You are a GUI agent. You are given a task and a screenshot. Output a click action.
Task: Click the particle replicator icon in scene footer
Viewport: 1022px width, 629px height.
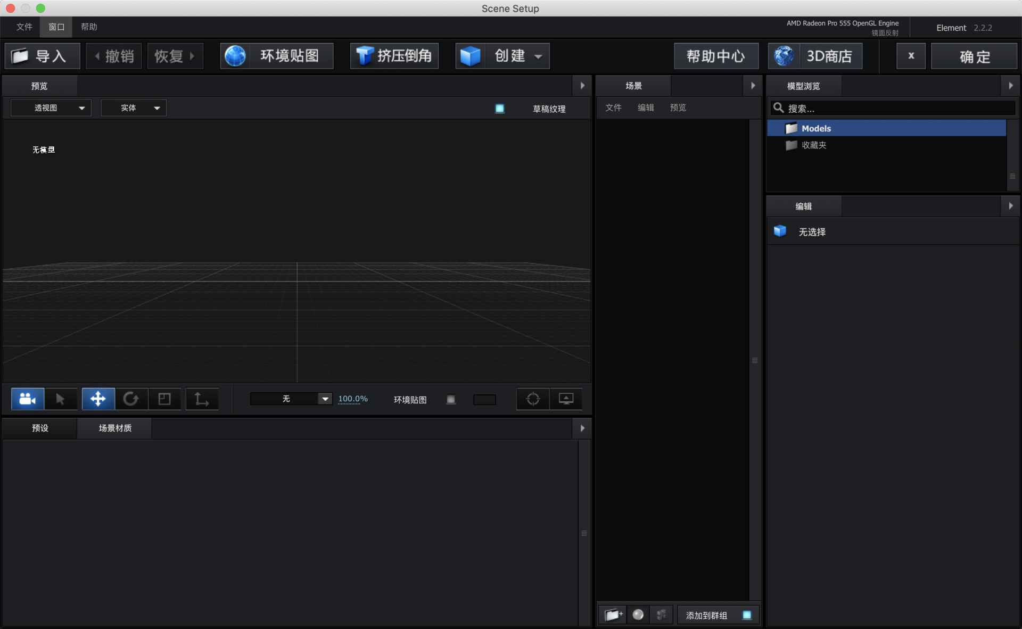662,615
